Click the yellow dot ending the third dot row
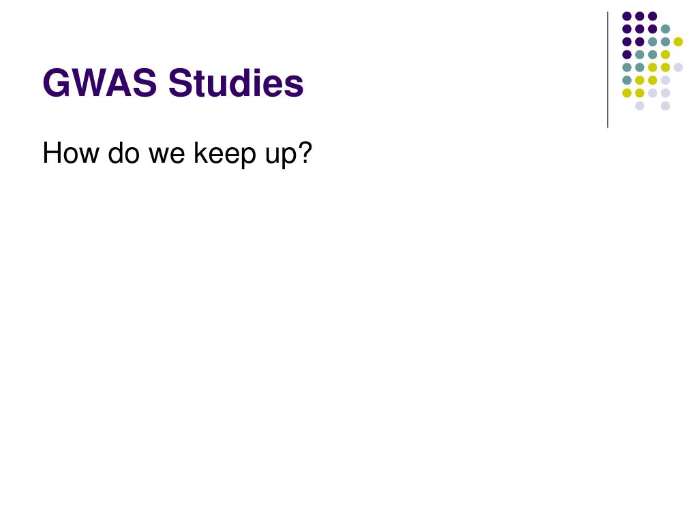 click(x=678, y=42)
